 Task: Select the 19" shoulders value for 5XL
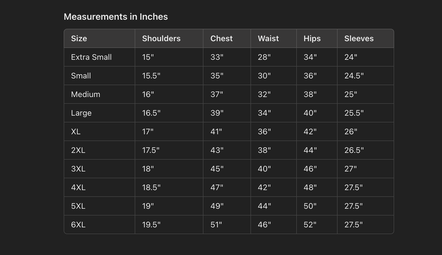[148, 206]
